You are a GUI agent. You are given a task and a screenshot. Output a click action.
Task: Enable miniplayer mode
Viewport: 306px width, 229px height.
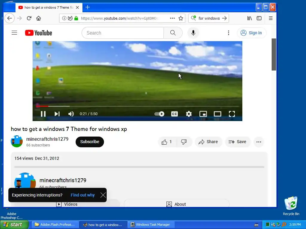pos(203,114)
